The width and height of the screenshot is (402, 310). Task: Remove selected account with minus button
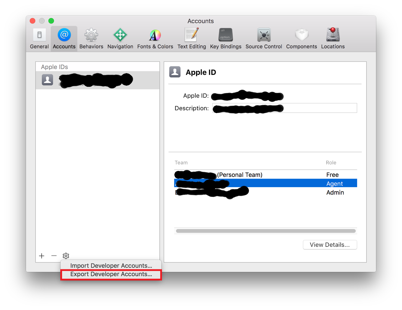[x=54, y=256]
